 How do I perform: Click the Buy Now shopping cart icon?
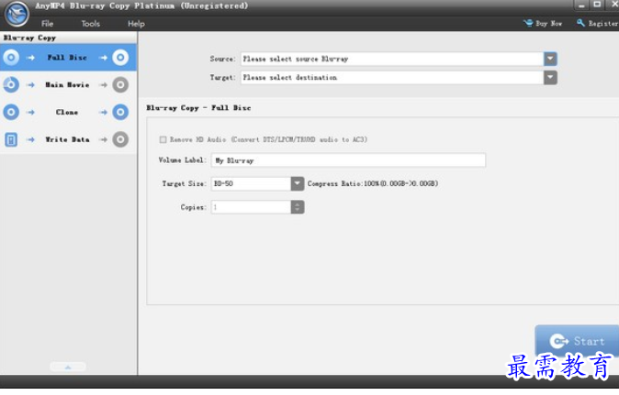(x=528, y=23)
